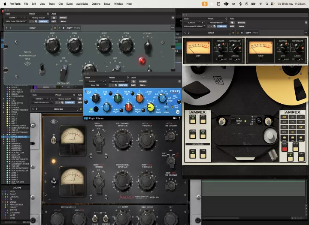Screen dimensions: 309x225
Task: Open the Wi-Fi status menu
Action: click(x=261, y=4)
